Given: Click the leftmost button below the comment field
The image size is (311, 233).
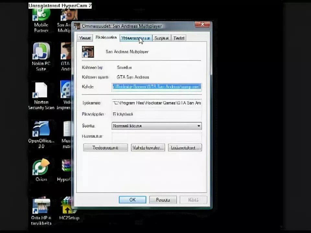Looking at the screenshot, I should point(105,148).
